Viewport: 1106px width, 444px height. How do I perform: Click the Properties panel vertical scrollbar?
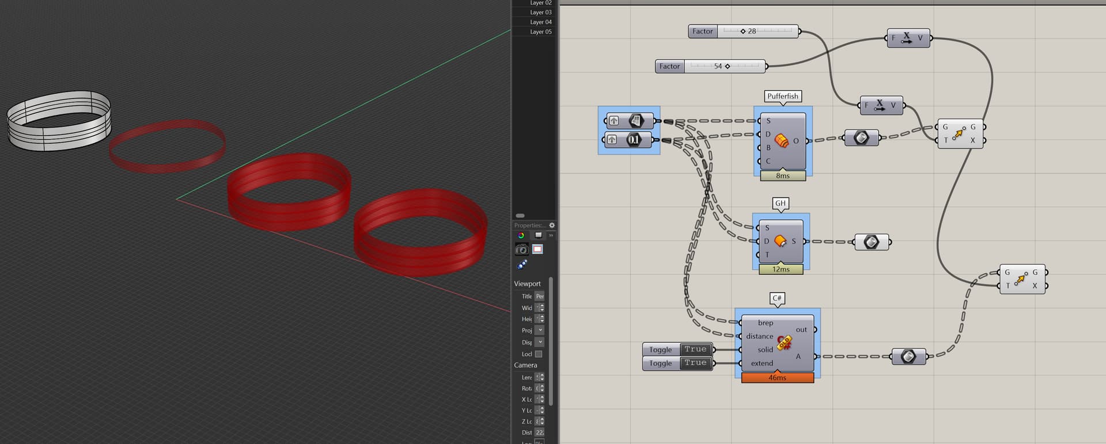pos(551,340)
